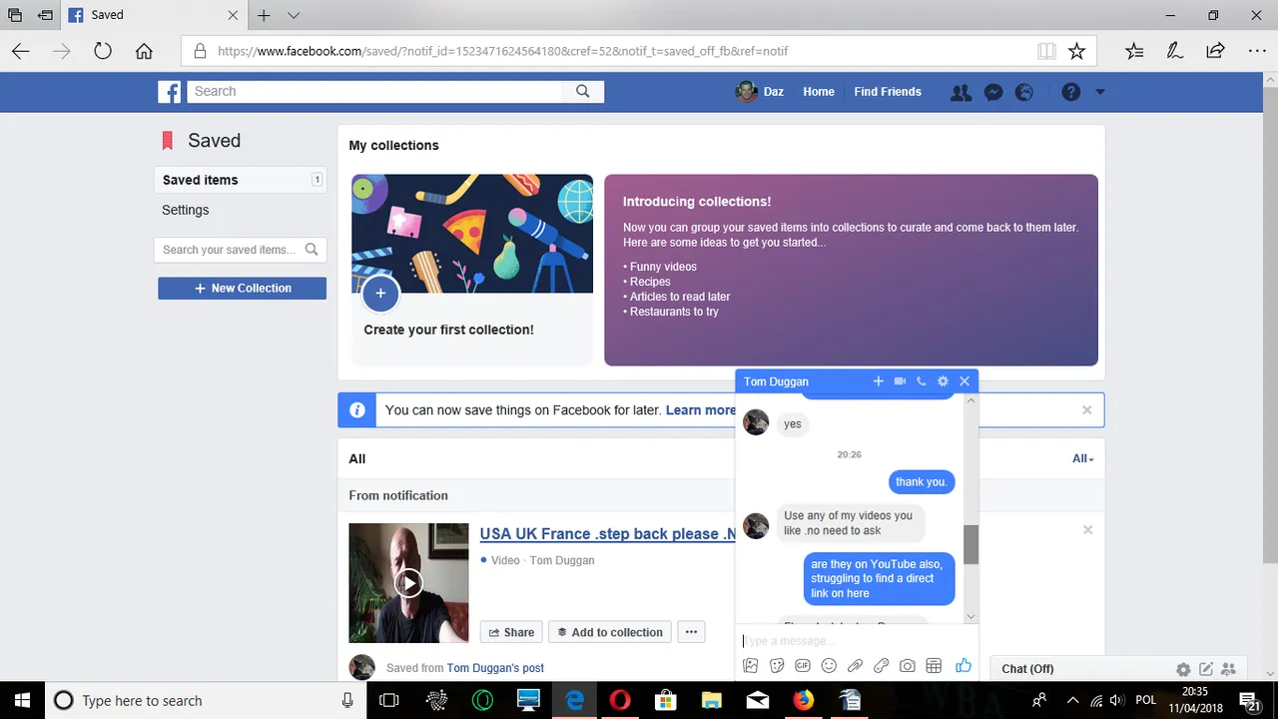Click the Facebook logo in the blue header
This screenshot has width=1278, height=719.
coord(170,92)
